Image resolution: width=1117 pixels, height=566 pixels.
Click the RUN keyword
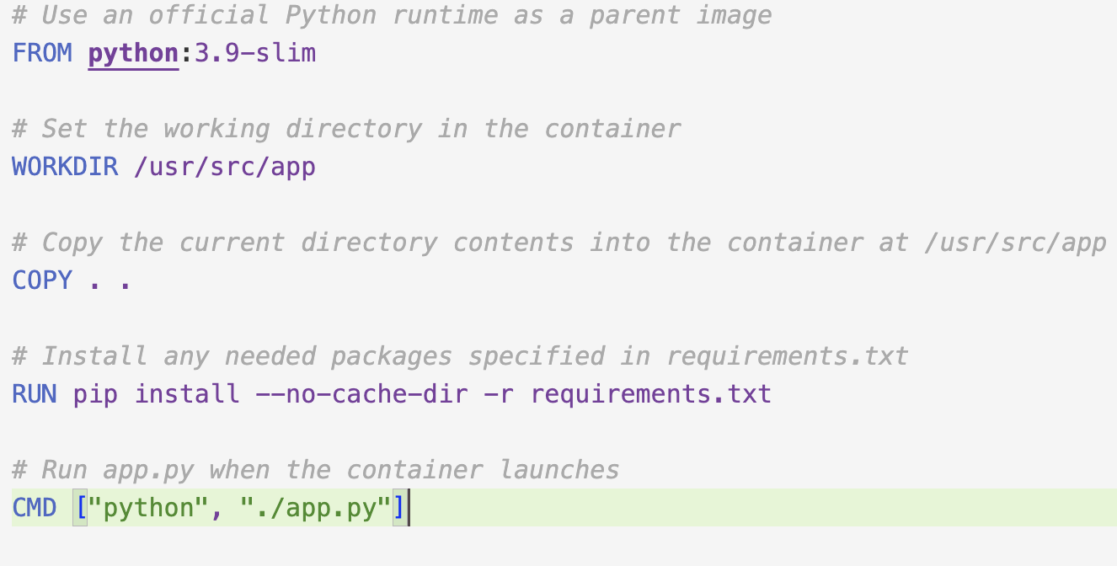35,394
